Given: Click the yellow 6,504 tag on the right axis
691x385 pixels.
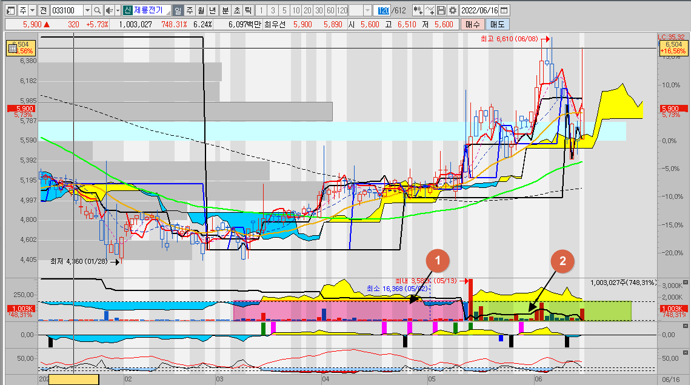Looking at the screenshot, I should point(673,48).
